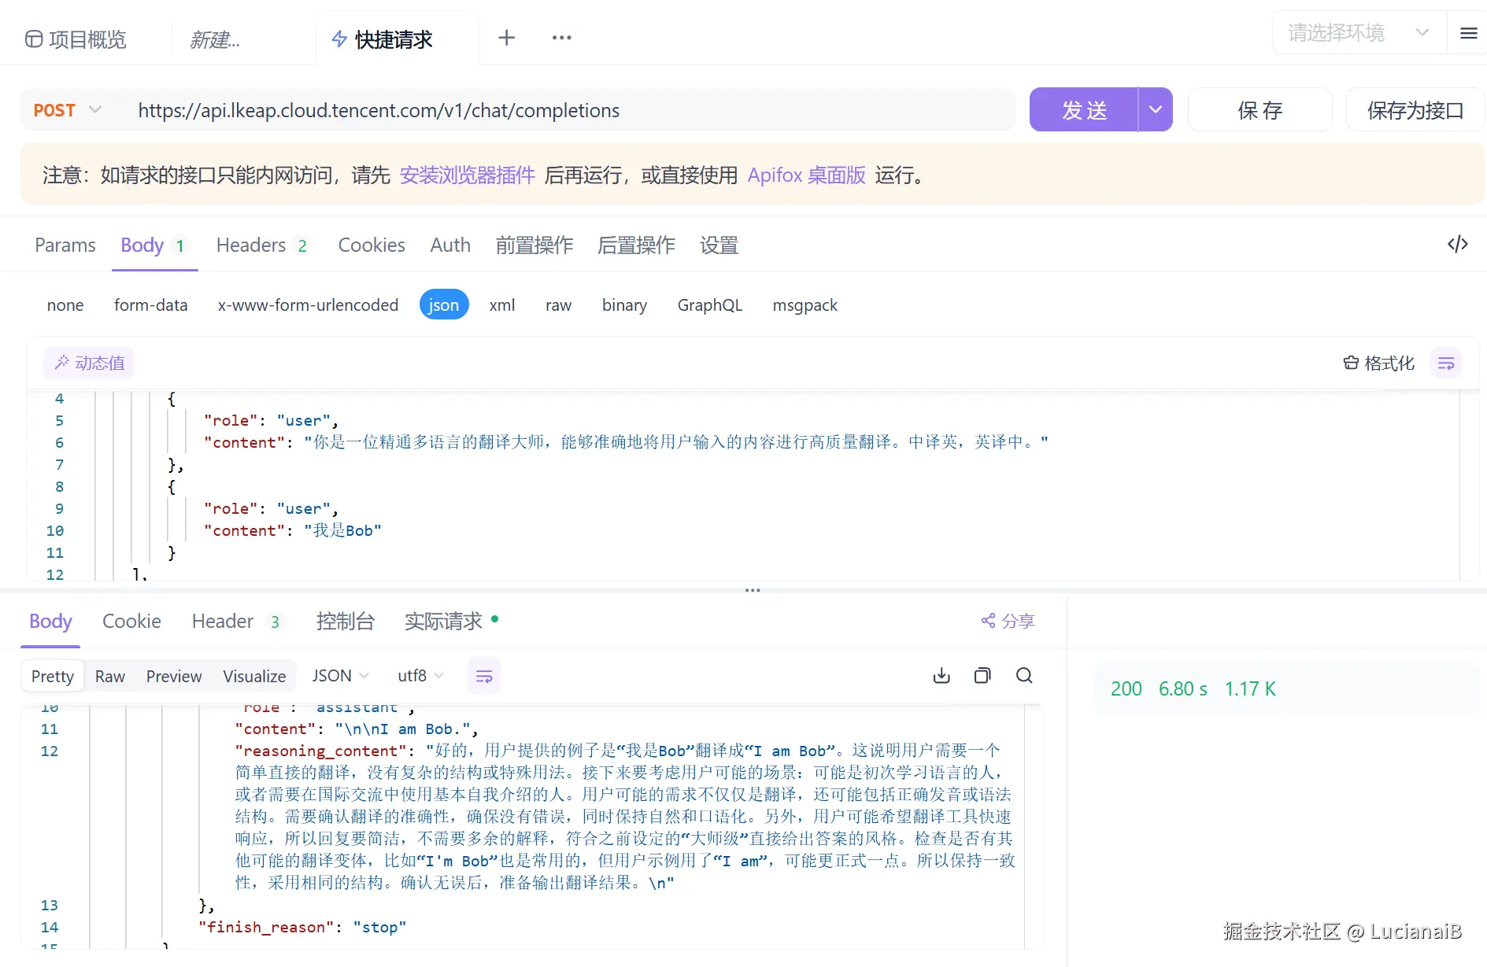This screenshot has height=967, width=1487.
Task: Switch response view to Raw
Action: click(110, 677)
